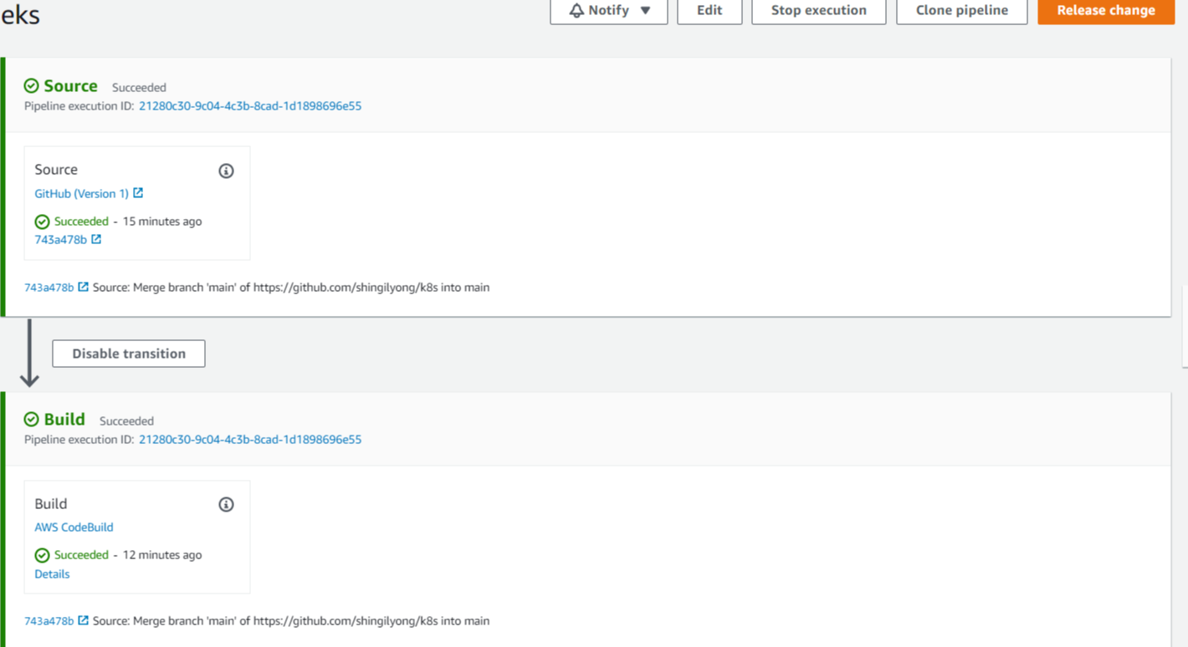Open Source stage pipeline execution ID link
Viewport: 1188px width, 647px height.
point(250,106)
